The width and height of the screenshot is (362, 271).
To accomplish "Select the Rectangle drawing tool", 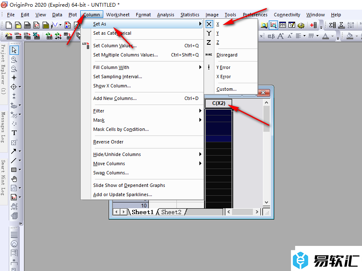I will (x=14, y=169).
